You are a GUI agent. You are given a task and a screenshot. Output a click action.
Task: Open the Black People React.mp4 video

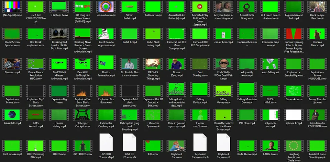pos(317,7)
